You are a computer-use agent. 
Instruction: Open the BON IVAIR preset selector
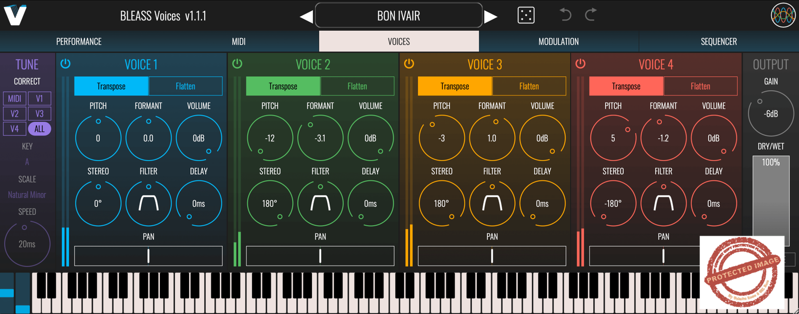coord(399,15)
